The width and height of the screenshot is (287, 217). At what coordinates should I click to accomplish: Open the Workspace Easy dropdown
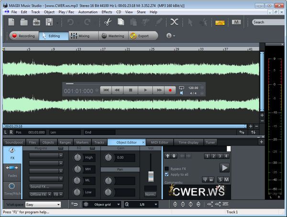43,205
